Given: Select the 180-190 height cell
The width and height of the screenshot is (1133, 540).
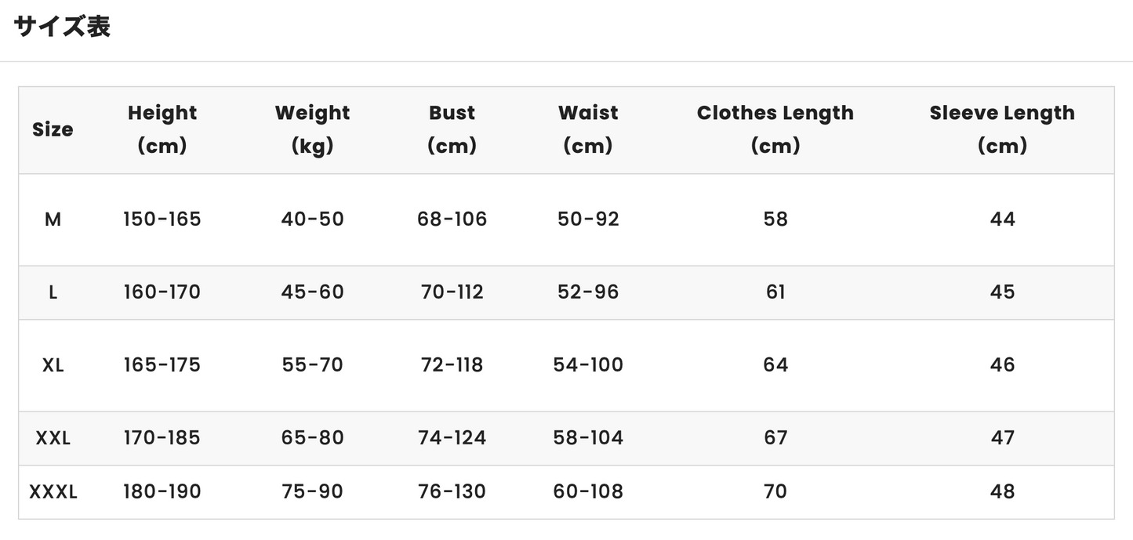Looking at the screenshot, I should click(162, 492).
